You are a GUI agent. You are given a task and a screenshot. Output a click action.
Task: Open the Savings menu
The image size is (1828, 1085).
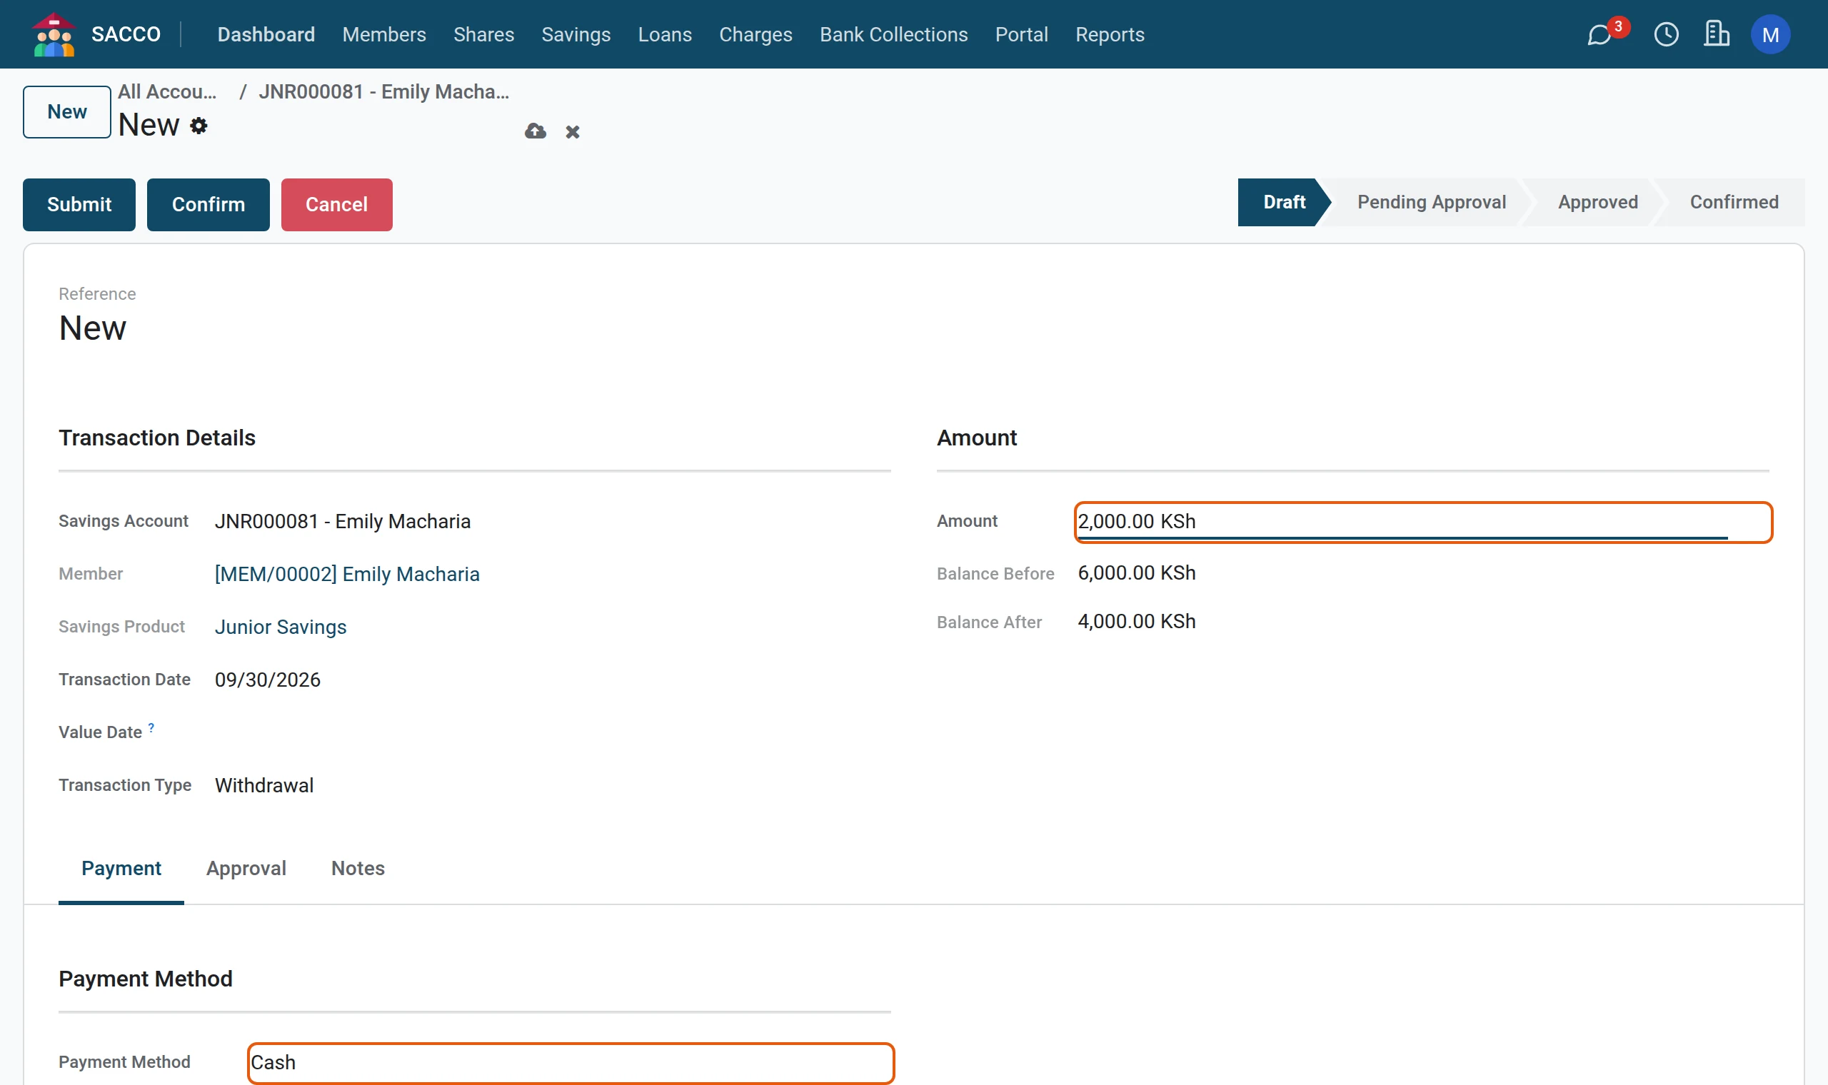(x=576, y=34)
